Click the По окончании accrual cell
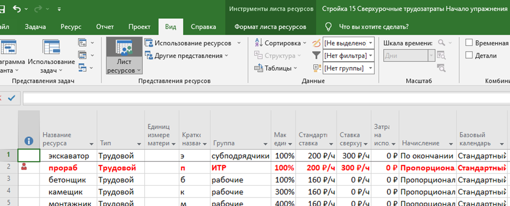 [428, 156]
